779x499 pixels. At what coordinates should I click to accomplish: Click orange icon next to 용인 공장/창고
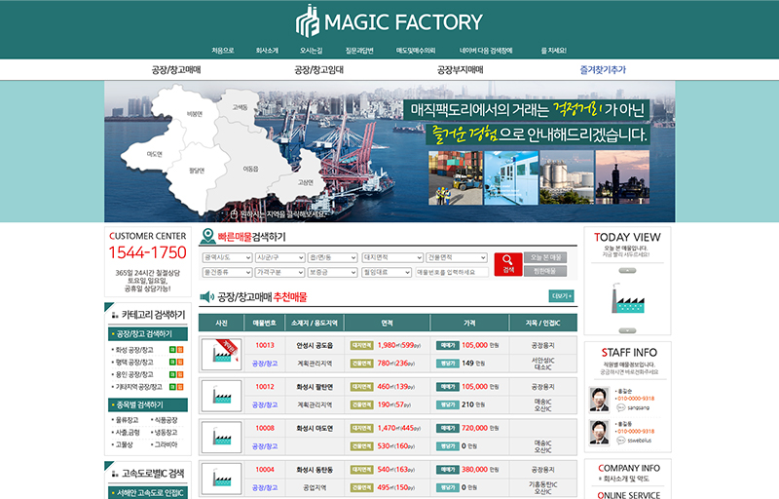coord(180,374)
